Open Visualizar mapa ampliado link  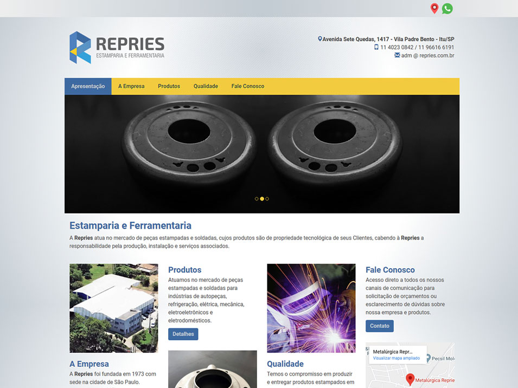pos(396,358)
